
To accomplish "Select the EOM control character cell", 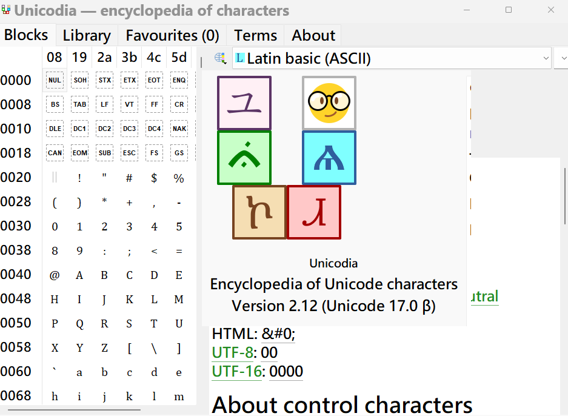I will (79, 153).
